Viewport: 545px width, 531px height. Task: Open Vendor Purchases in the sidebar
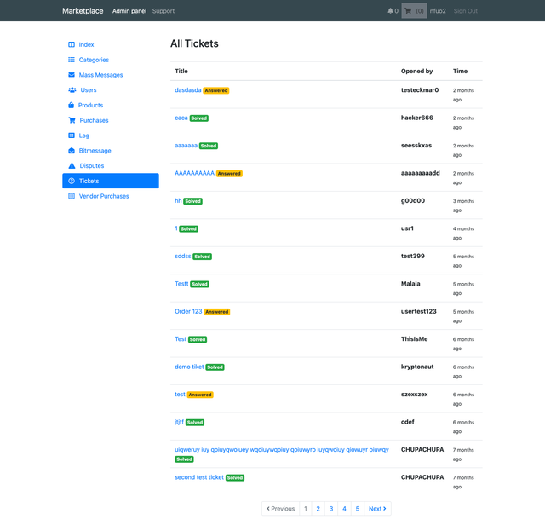click(104, 196)
